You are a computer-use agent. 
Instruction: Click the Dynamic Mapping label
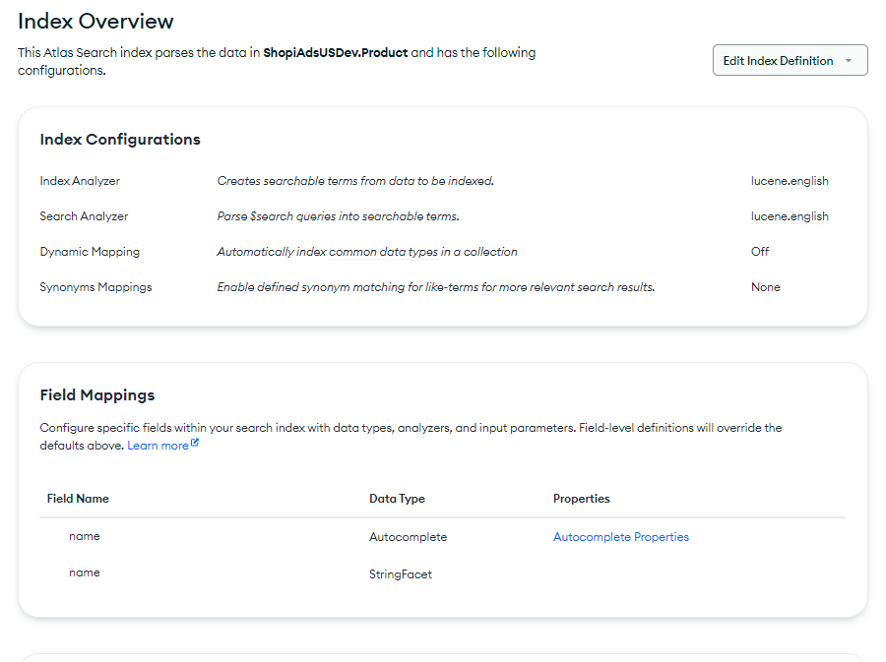pos(90,252)
